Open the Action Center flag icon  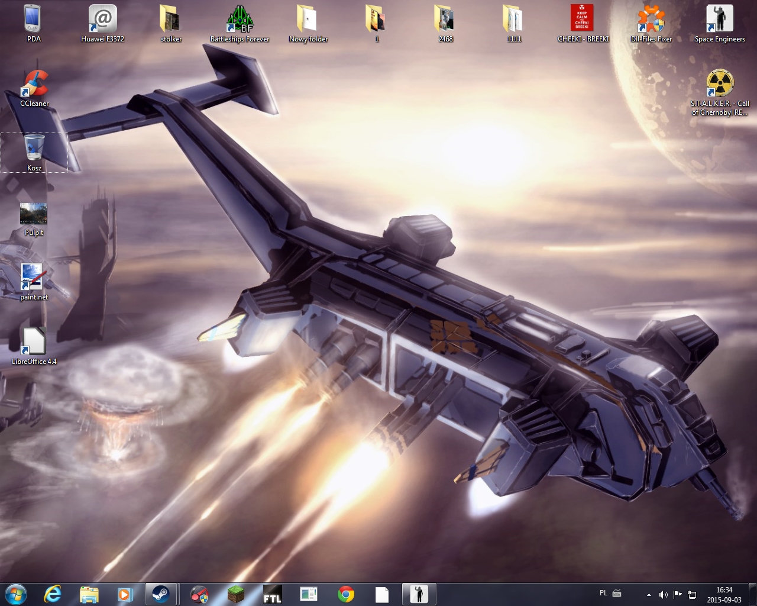677,594
